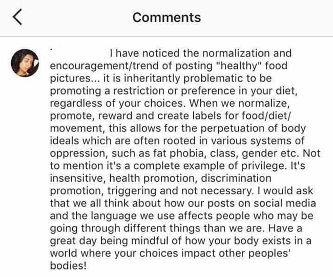Click the phrase "discrimination" after health promotion
Screen dimensions: 333x277
[236, 178]
